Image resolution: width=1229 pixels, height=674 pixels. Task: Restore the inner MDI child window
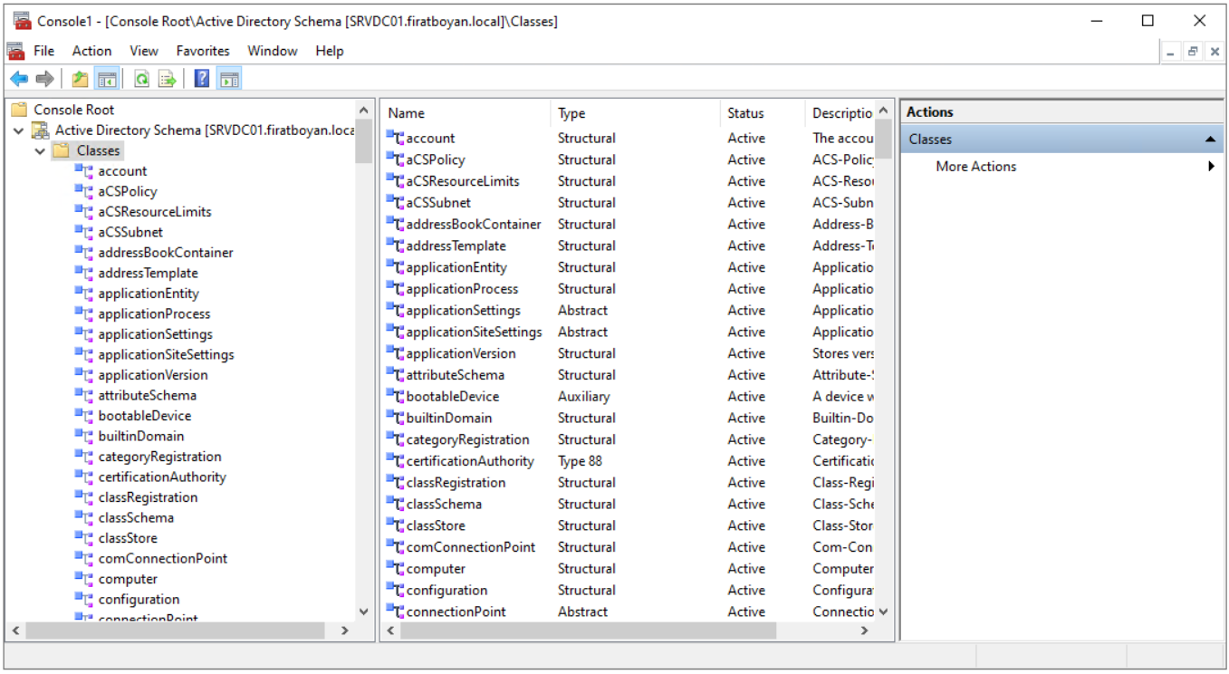1193,52
